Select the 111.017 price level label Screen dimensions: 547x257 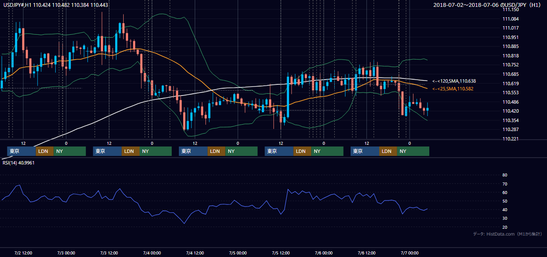pos(510,28)
